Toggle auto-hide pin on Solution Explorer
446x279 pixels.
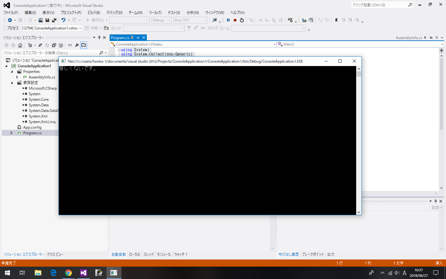99,38
